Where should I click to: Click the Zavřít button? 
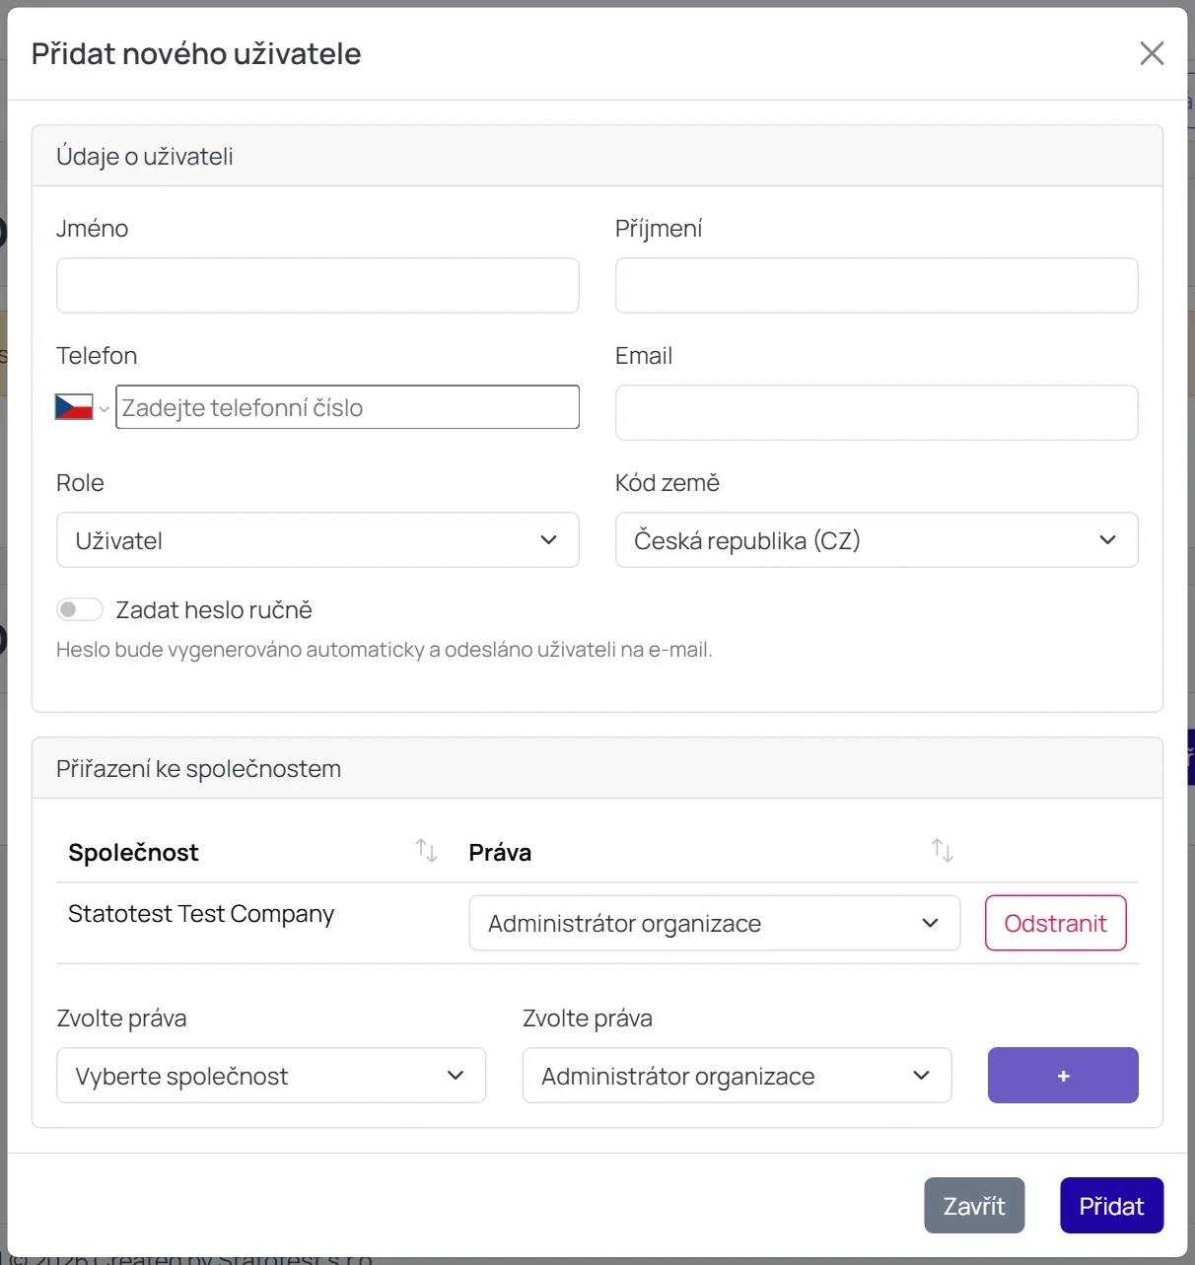[974, 1206]
